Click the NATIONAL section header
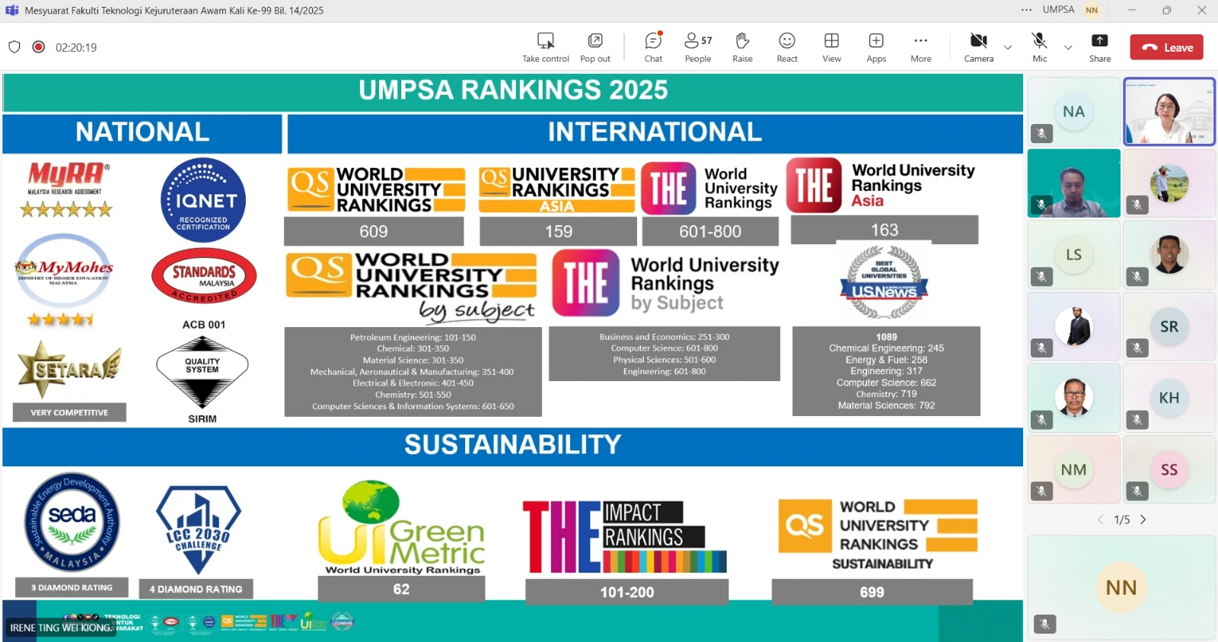 [x=142, y=132]
